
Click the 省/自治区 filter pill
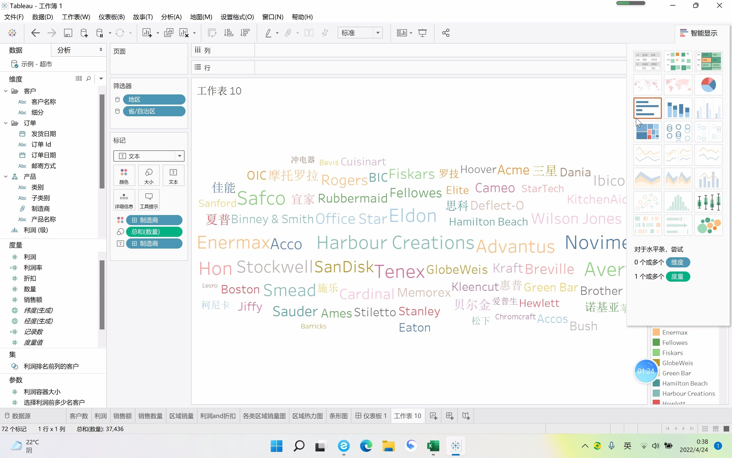tap(154, 111)
